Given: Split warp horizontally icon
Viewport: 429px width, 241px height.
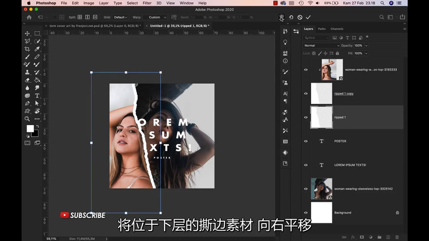Looking at the screenshot, I should [x=95, y=17].
